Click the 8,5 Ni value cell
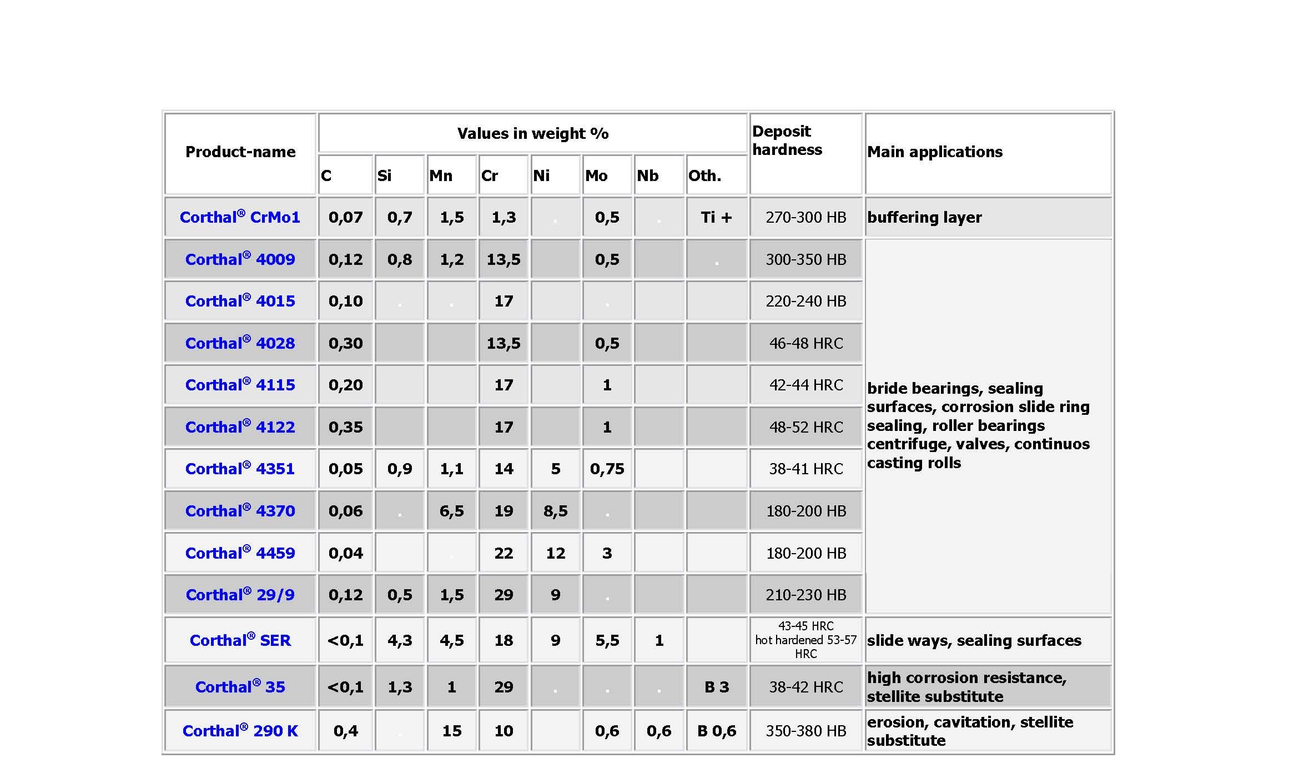The height and width of the screenshot is (778, 1299). pos(555,511)
